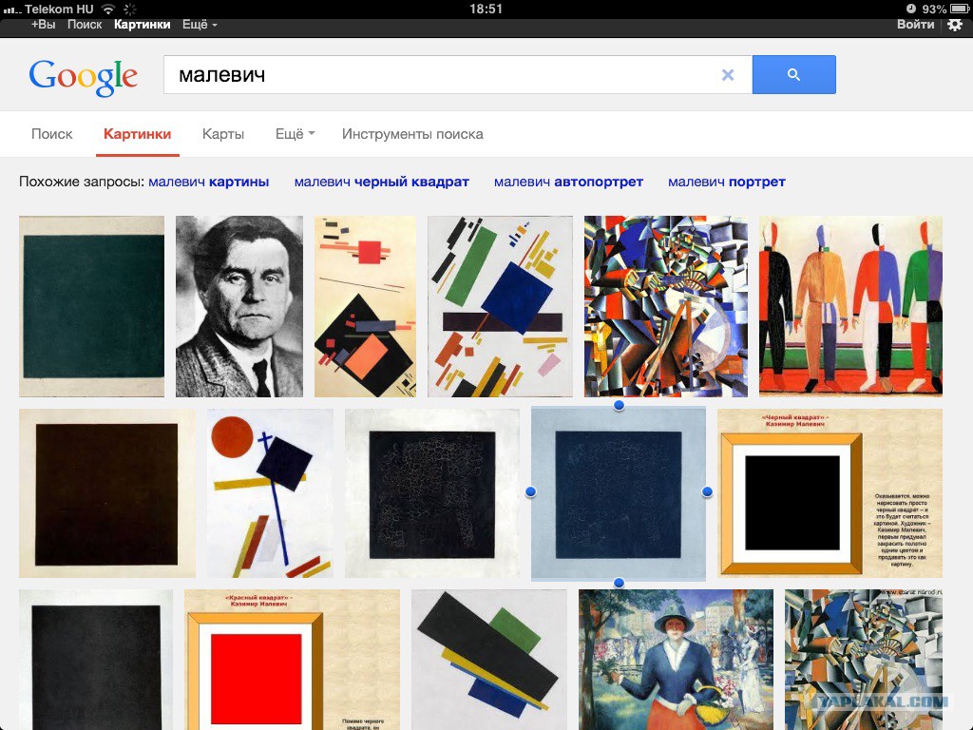Open the Поиск tab below the search box
This screenshot has height=730, width=973.
tap(52, 134)
